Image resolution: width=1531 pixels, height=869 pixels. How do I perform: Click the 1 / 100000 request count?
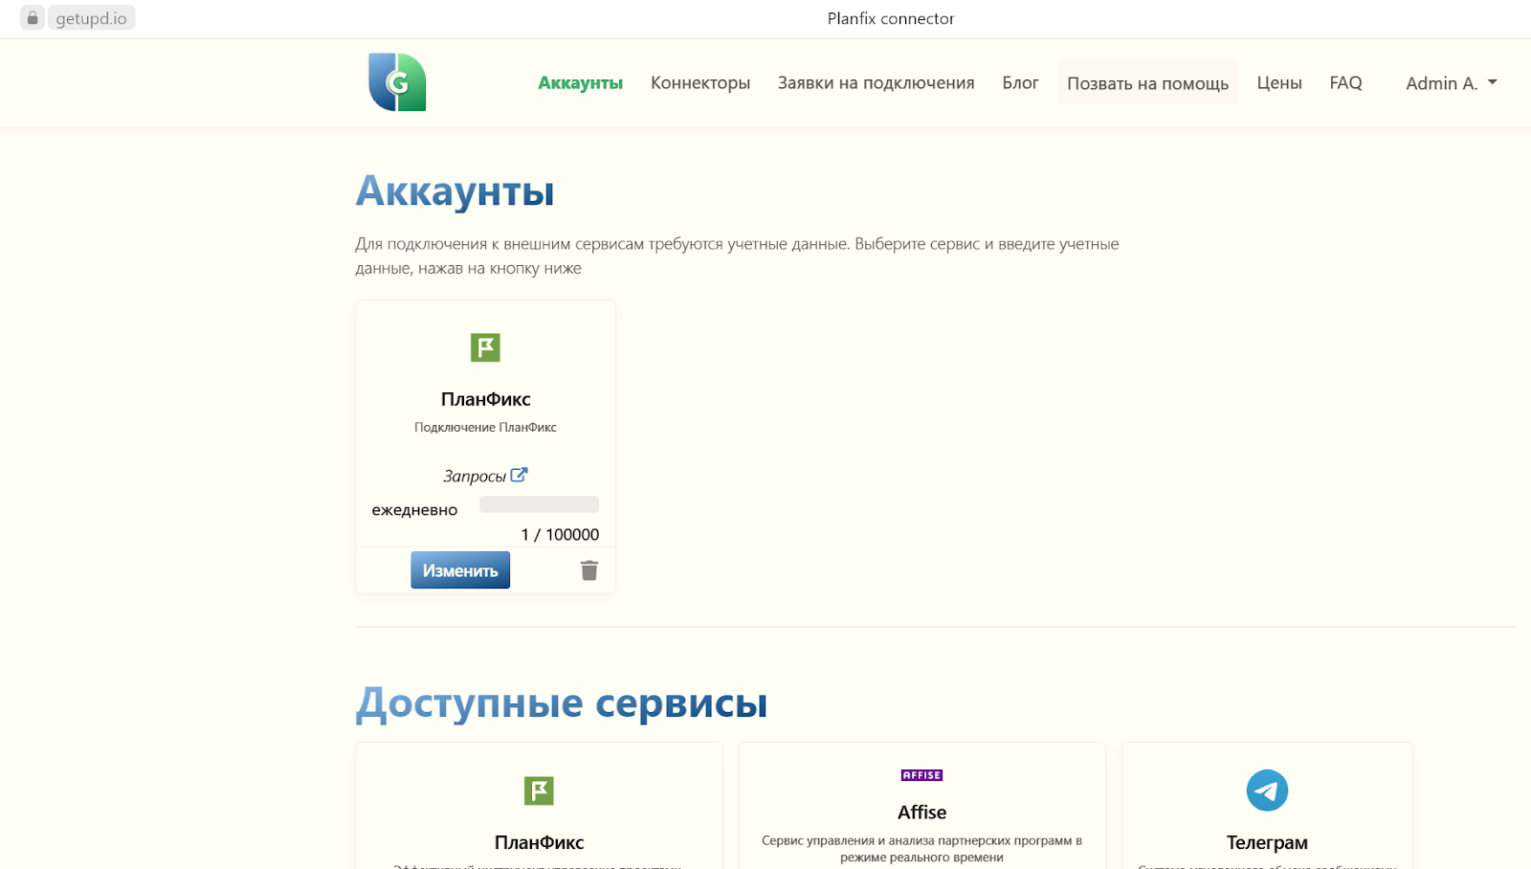click(560, 535)
